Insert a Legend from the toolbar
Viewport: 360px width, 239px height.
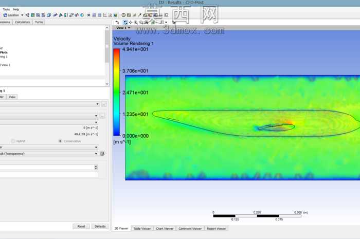coord(66,15)
